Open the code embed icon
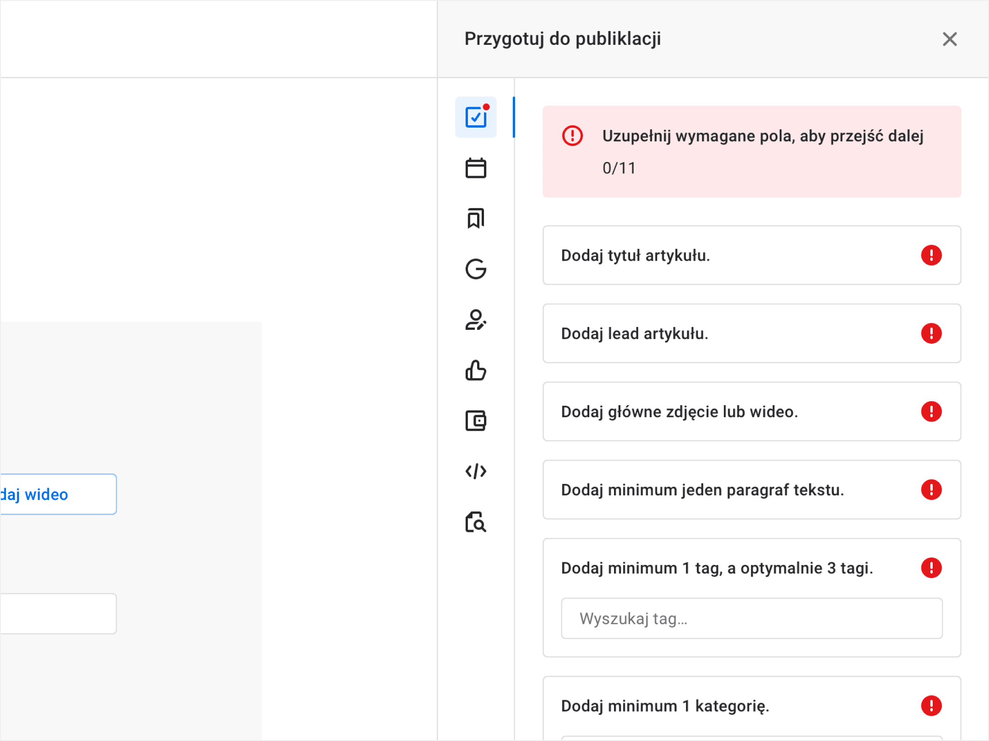 [476, 471]
